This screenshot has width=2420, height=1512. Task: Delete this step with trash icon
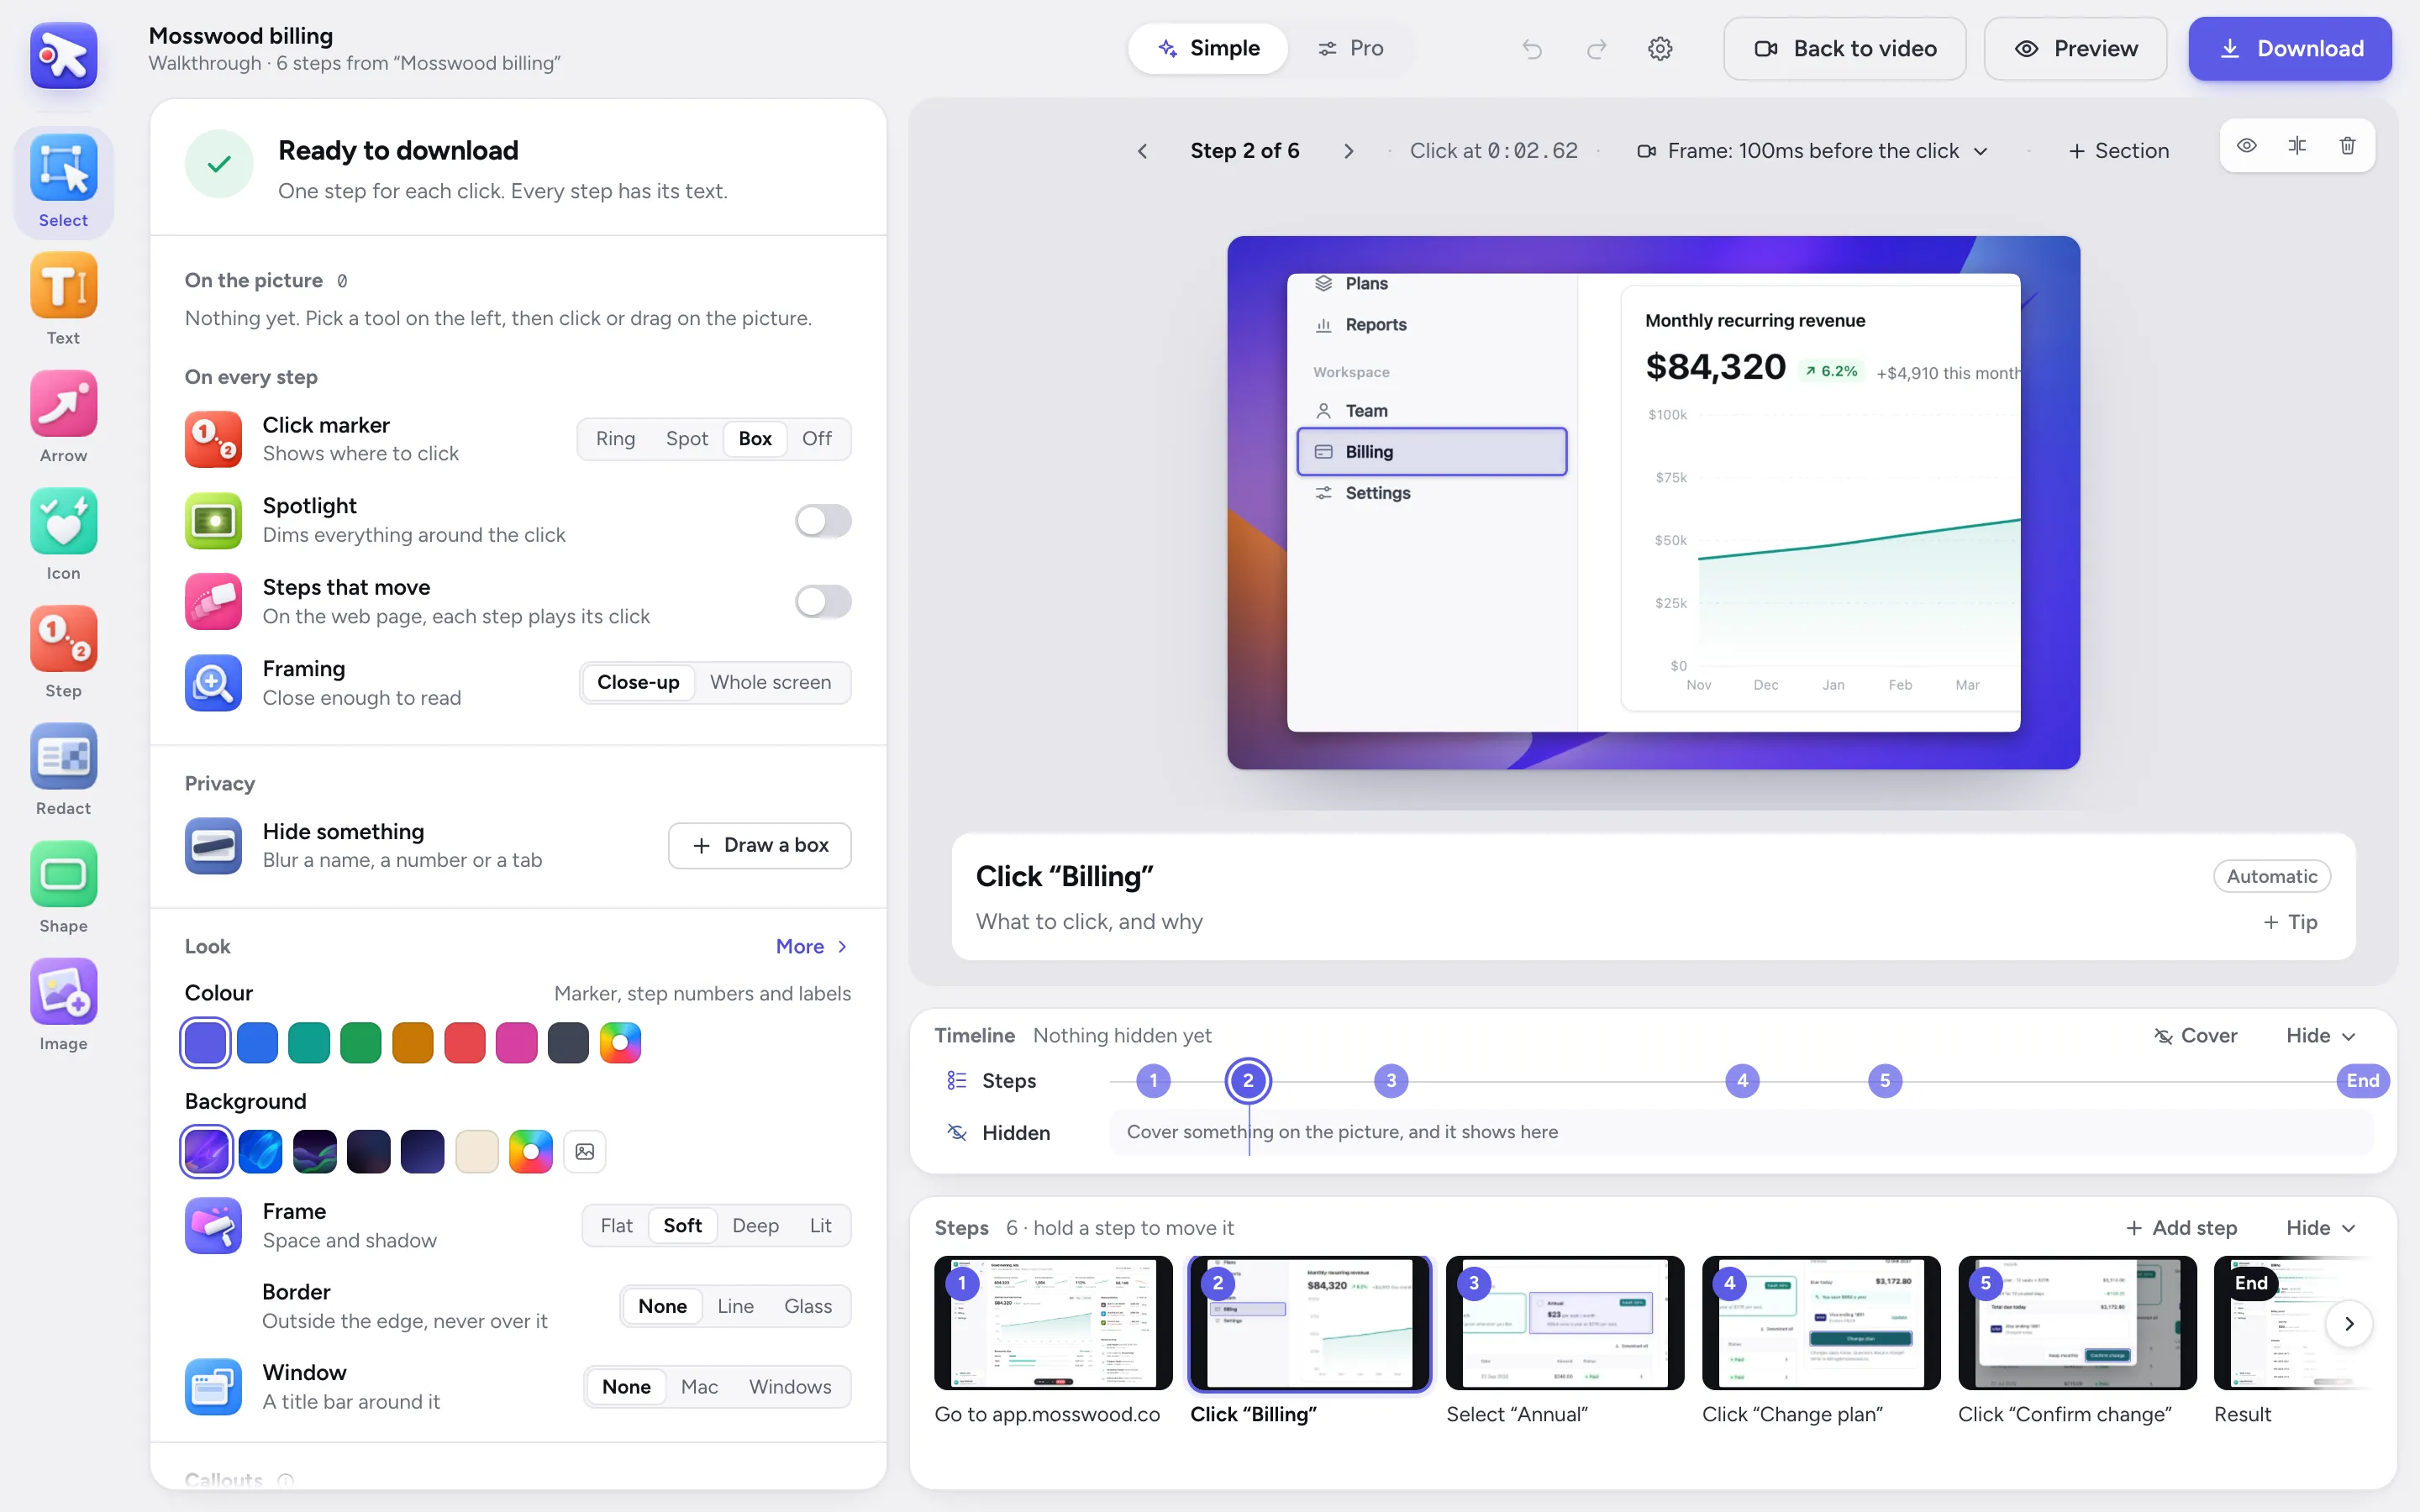[2347, 146]
